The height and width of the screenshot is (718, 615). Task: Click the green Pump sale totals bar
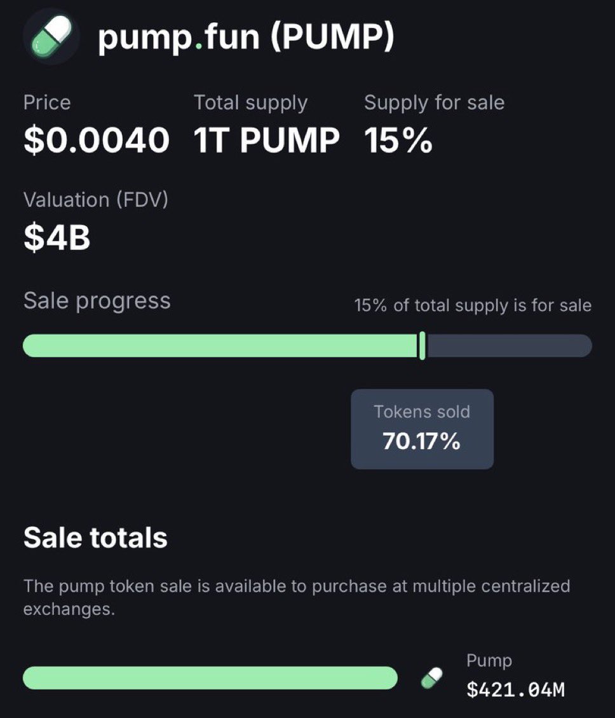[x=210, y=678]
